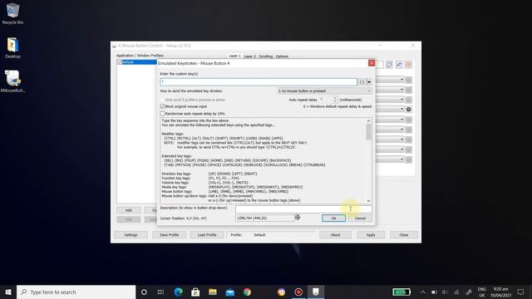This screenshot has height=299, width=532.
Task: Click the Cursor Position value field
Action: (x=264, y=218)
